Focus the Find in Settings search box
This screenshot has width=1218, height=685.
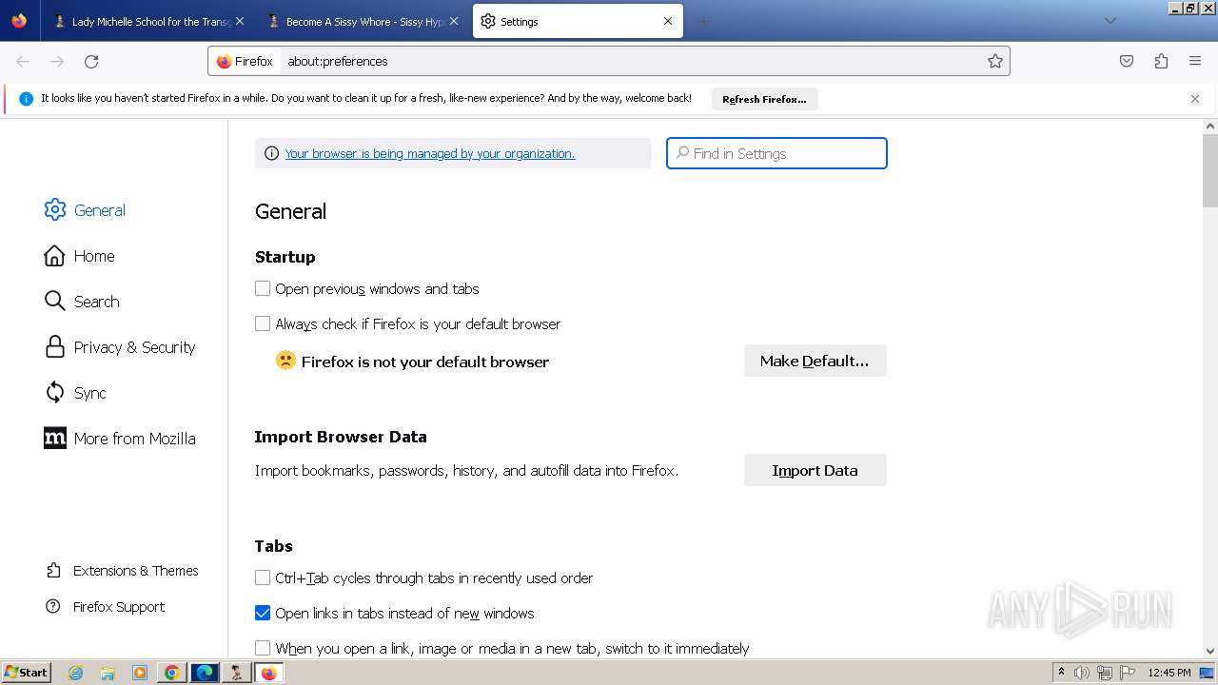pyautogui.click(x=776, y=153)
